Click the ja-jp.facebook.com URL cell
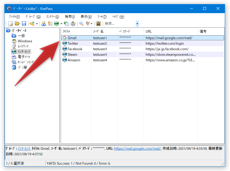Viewport: 230px width, 171px height. click(x=167, y=49)
